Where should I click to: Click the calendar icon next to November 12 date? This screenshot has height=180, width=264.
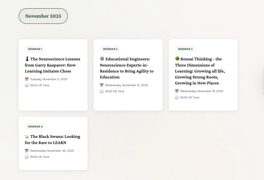tap(102, 85)
